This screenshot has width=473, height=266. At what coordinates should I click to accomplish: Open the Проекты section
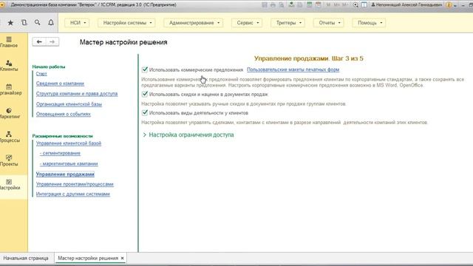coord(9,160)
